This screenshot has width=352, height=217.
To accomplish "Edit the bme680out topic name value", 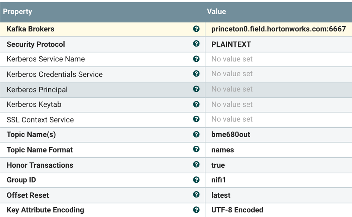I will tap(231, 135).
